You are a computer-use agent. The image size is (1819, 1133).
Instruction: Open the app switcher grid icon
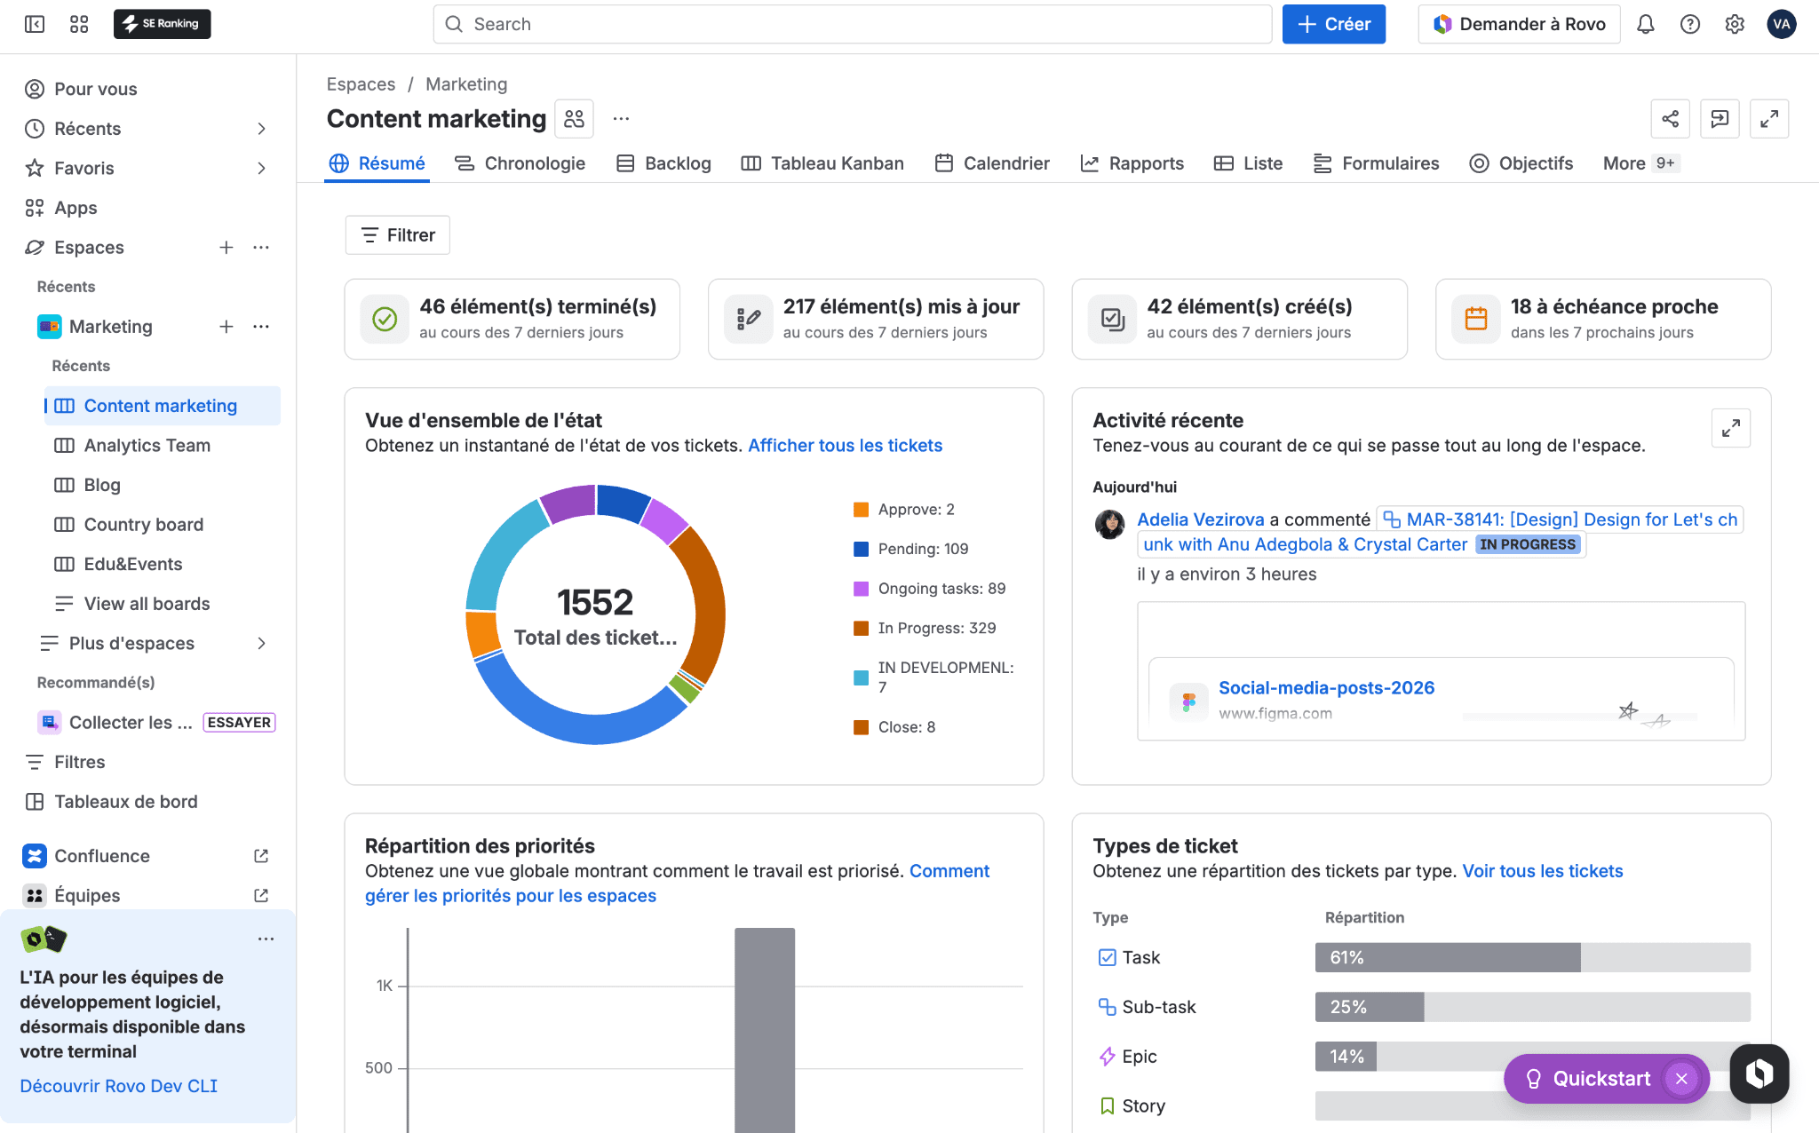coord(79,24)
